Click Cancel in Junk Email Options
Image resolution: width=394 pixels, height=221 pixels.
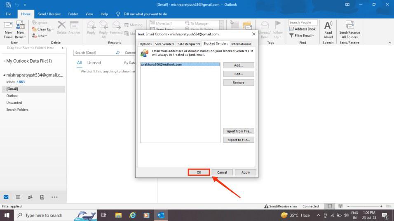pos(222,172)
